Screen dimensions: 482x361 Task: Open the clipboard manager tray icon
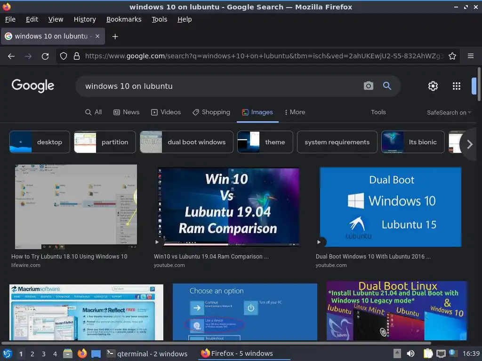[x=428, y=353]
